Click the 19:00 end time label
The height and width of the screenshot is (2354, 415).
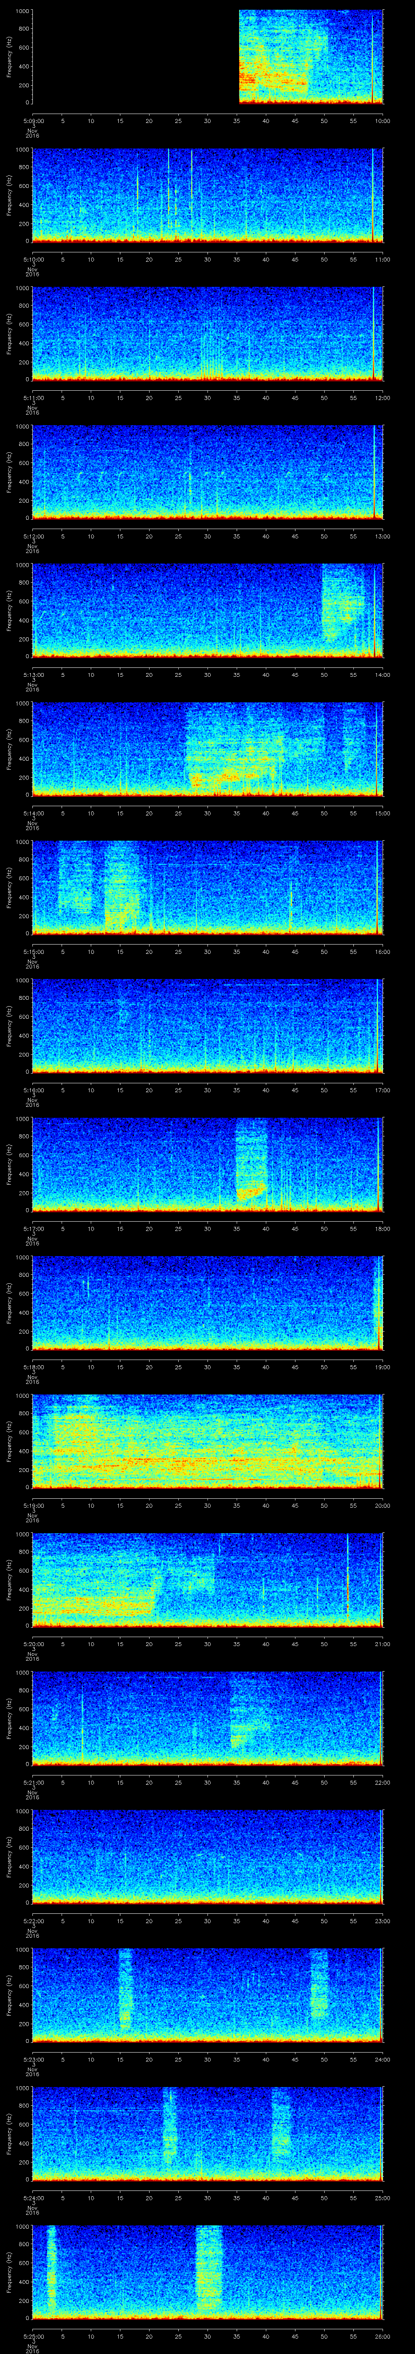(383, 1367)
